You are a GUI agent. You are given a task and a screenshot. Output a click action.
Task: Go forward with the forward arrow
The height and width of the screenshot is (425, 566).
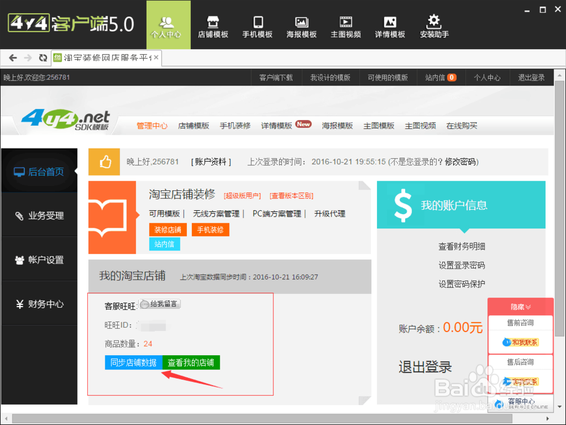coord(28,58)
